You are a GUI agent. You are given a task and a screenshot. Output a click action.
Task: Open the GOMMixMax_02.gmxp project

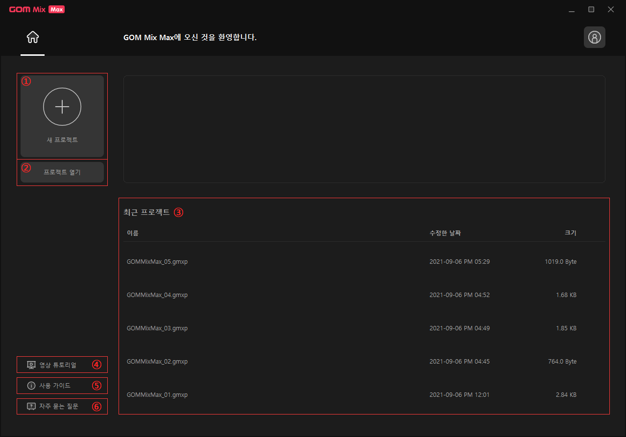(157, 362)
